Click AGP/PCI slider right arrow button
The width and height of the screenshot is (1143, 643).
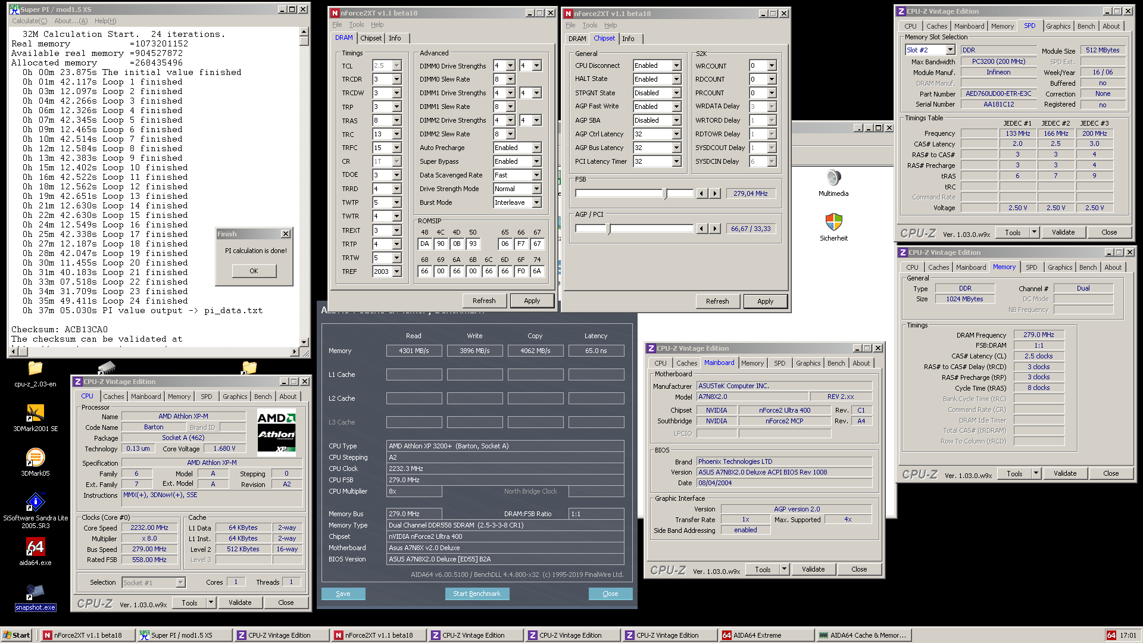coord(715,229)
